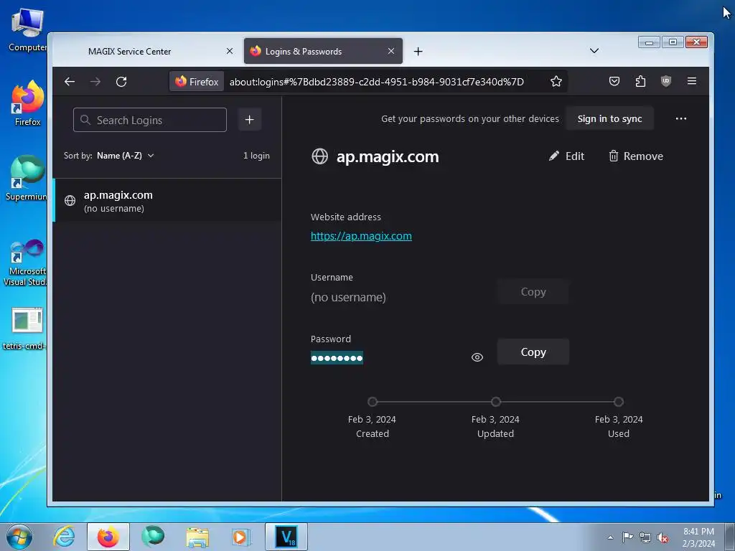The height and width of the screenshot is (551, 735).
Task: Select the Supermium desktop shortcut
Action: (x=27, y=178)
